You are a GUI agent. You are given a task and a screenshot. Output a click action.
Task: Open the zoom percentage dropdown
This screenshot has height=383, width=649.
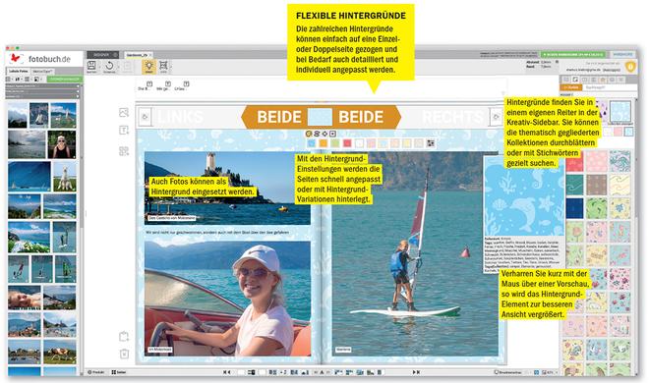coord(551,372)
